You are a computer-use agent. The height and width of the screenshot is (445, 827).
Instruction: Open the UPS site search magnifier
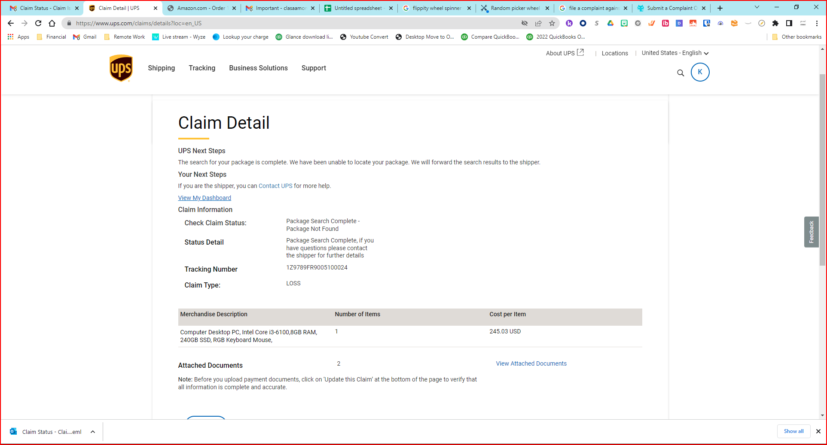click(x=681, y=73)
